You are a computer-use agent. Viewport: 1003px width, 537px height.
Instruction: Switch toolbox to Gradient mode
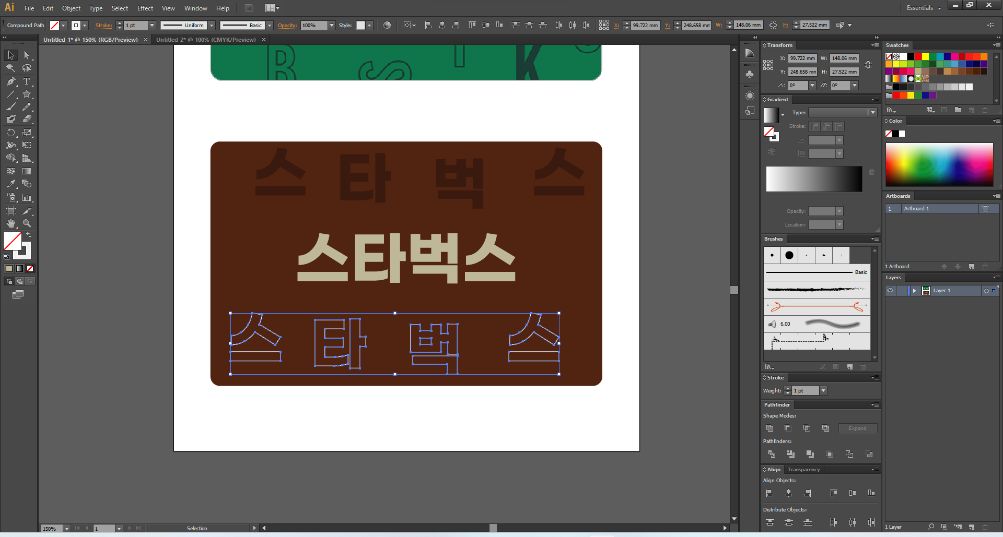click(19, 268)
